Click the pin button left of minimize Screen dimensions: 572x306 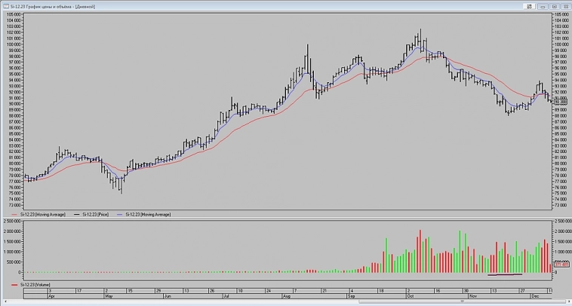pyautogui.click(x=529, y=6)
